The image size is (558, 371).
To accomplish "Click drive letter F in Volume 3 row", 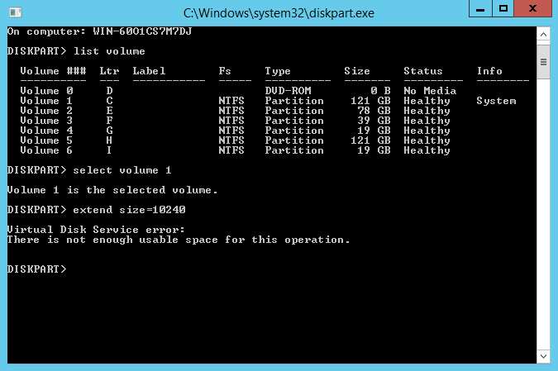I will [x=109, y=121].
